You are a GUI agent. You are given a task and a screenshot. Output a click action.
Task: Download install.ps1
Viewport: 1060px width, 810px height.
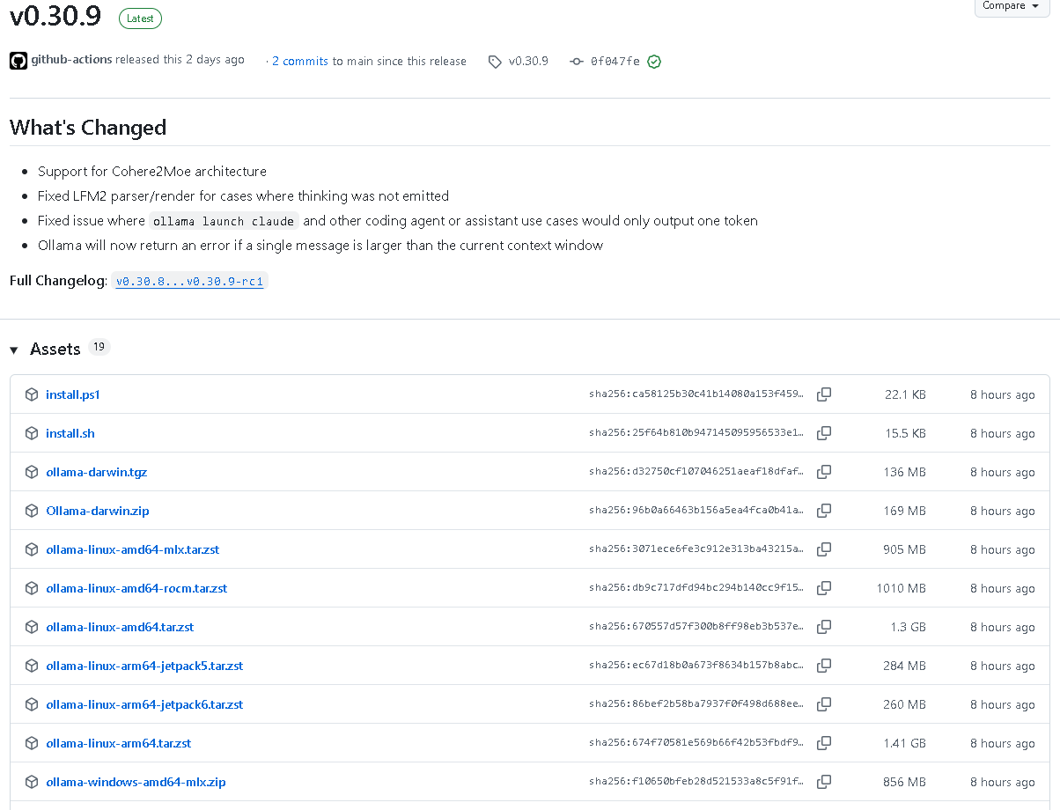pyautogui.click(x=73, y=394)
